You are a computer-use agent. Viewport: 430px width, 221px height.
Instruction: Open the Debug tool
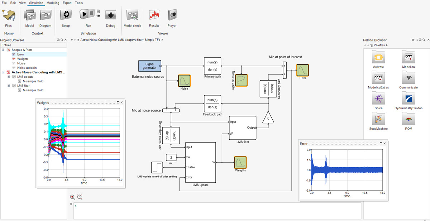(x=110, y=15)
